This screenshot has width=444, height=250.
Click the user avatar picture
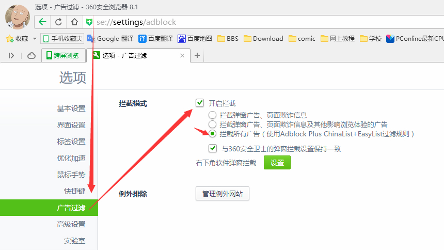(x=17, y=17)
